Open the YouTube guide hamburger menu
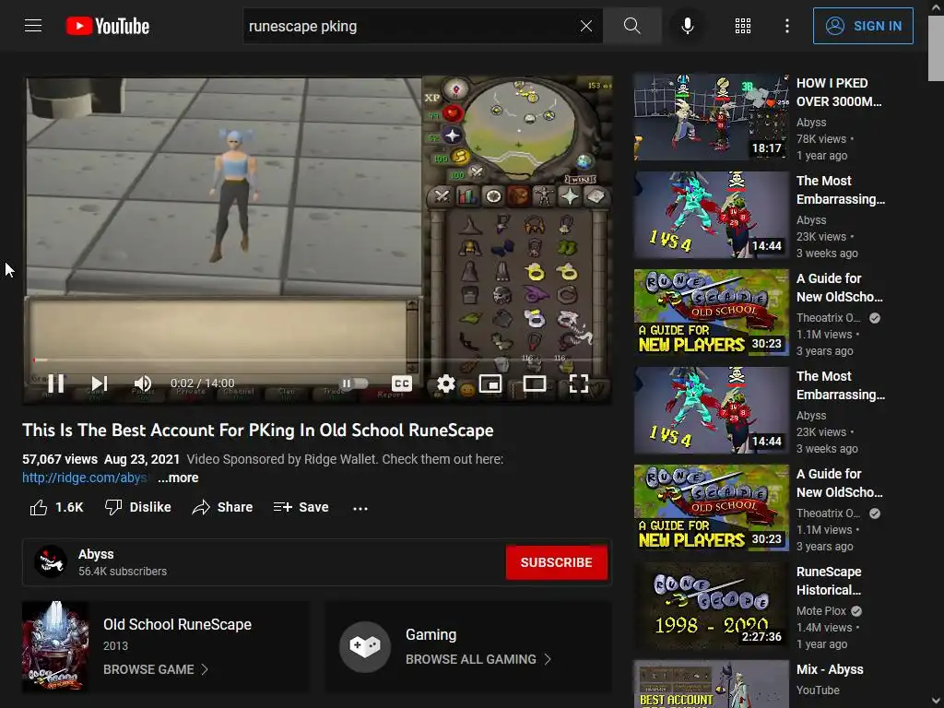 coord(33,26)
